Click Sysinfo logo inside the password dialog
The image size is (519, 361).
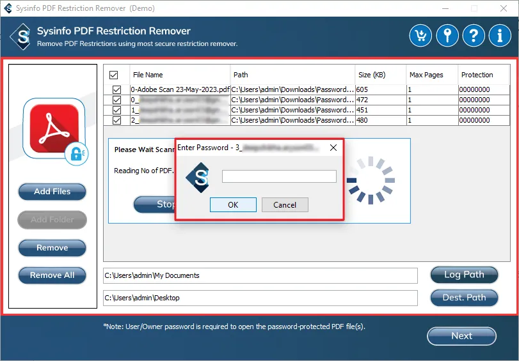[x=198, y=178]
